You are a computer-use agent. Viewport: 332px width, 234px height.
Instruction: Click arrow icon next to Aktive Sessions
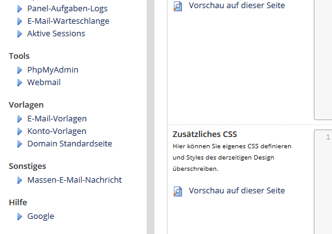(x=19, y=34)
